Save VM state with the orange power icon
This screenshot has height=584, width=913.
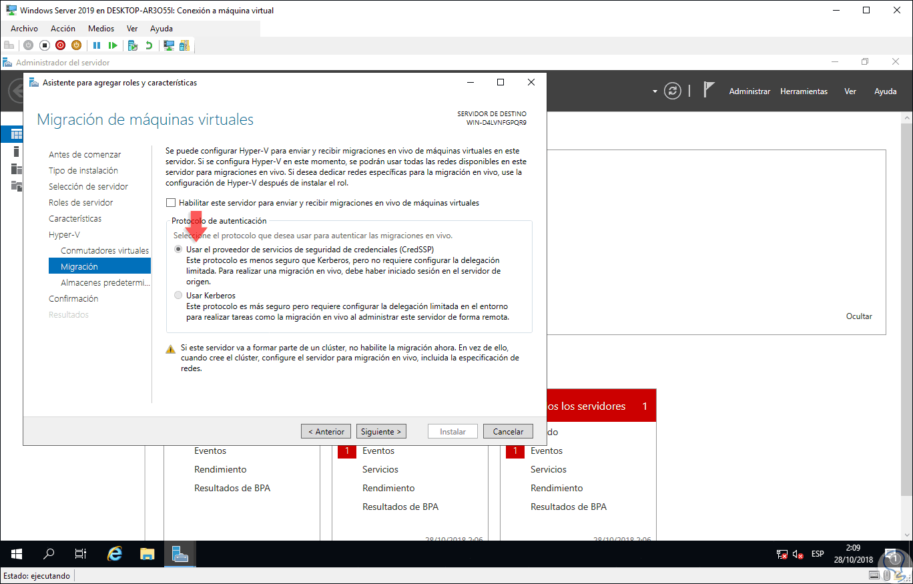77,45
